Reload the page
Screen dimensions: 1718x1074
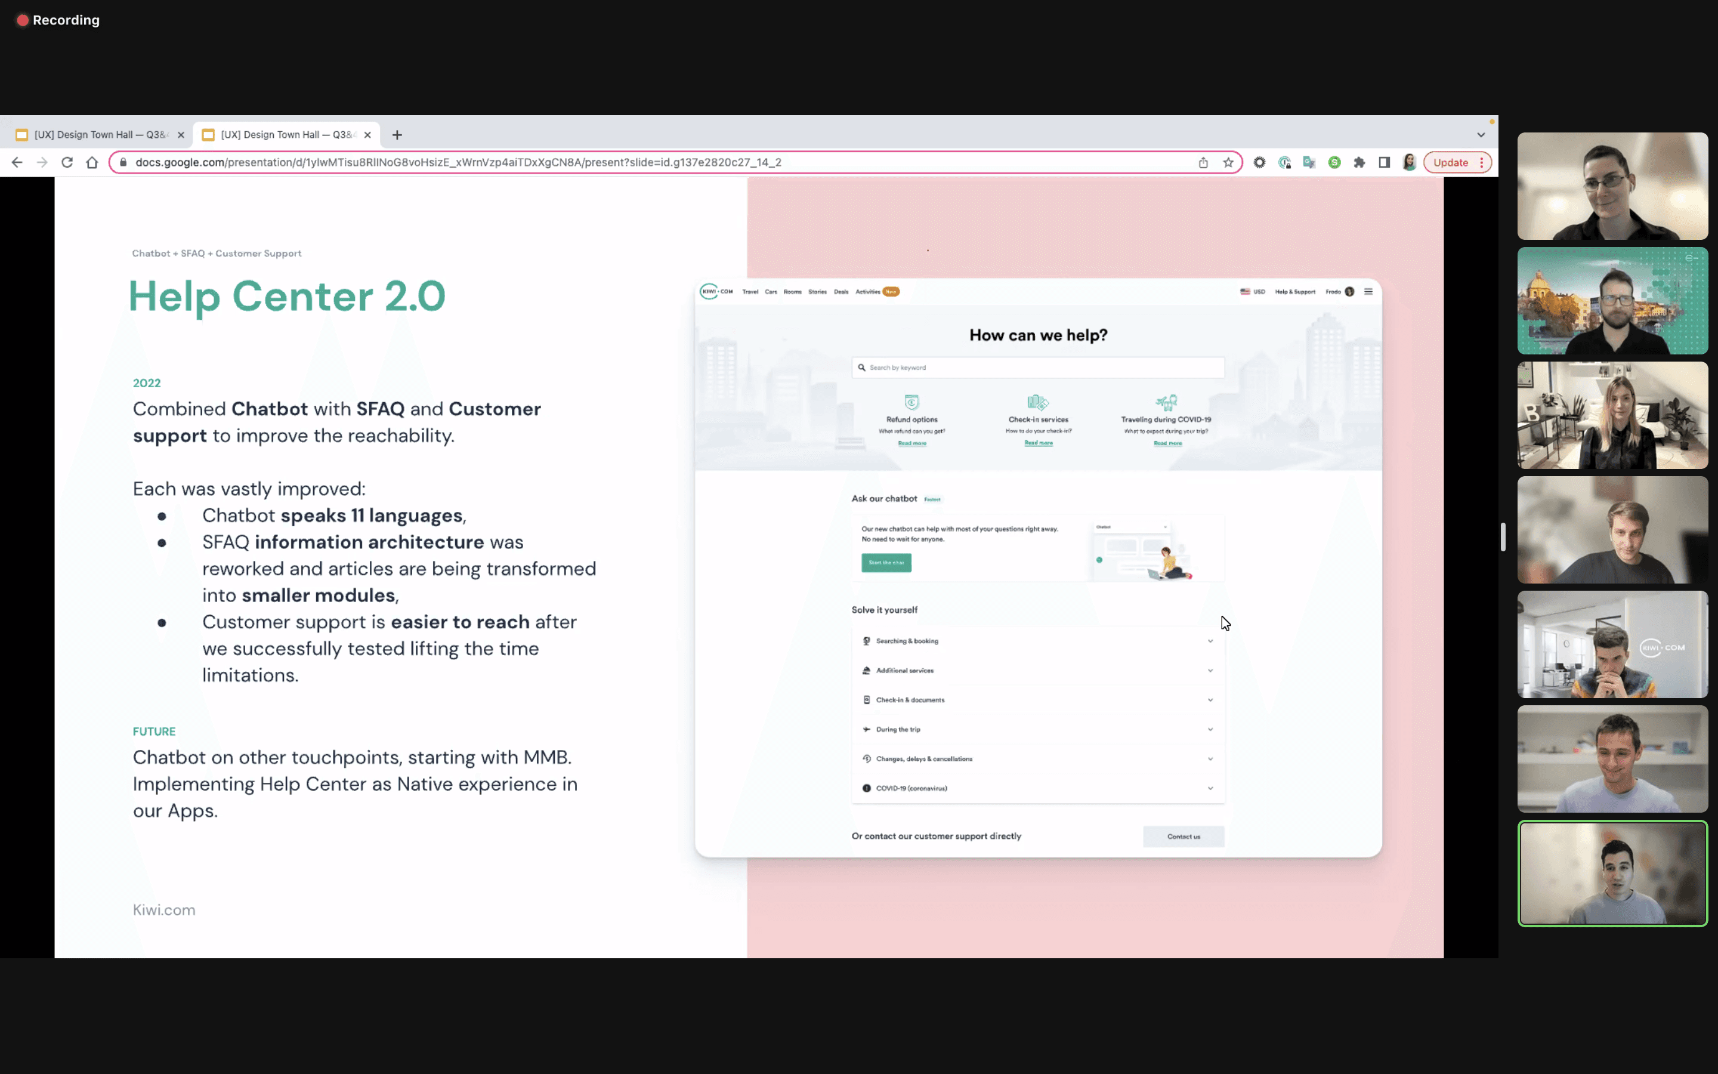pos(67,163)
